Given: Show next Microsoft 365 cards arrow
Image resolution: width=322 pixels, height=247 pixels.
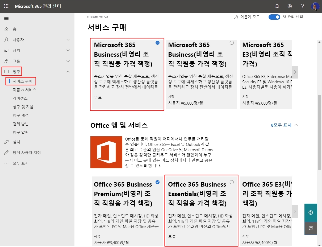Looking at the screenshot, I should (295, 72).
